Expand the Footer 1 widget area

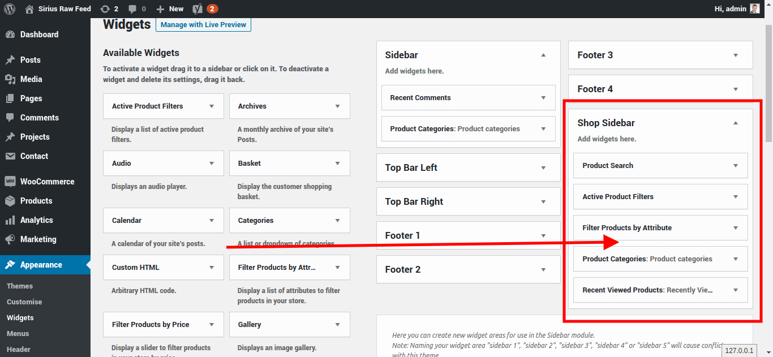(542, 235)
